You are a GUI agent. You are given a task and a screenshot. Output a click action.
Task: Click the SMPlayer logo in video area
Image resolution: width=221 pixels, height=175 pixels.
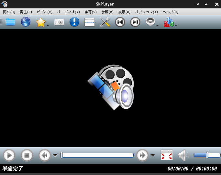(x=111, y=87)
